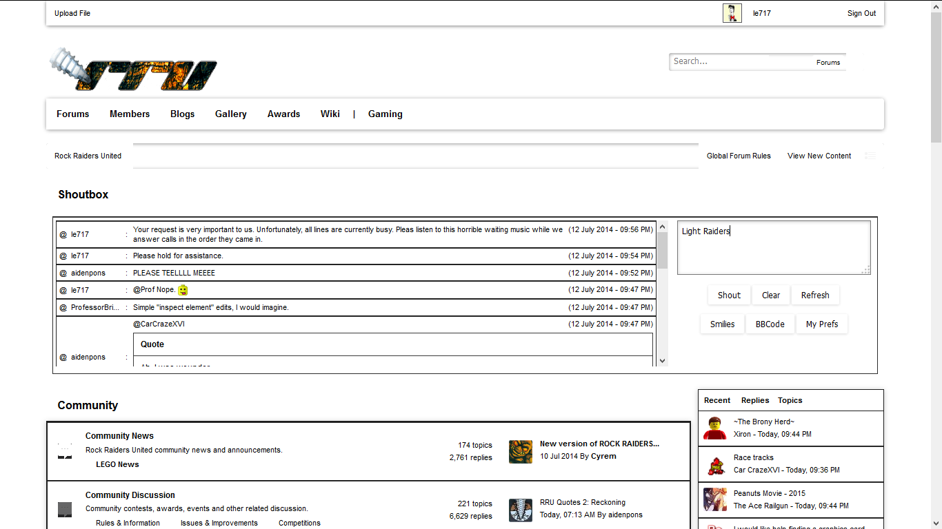Open the Rock Raiders last post thumbnail
The width and height of the screenshot is (942, 529).
[521, 452]
